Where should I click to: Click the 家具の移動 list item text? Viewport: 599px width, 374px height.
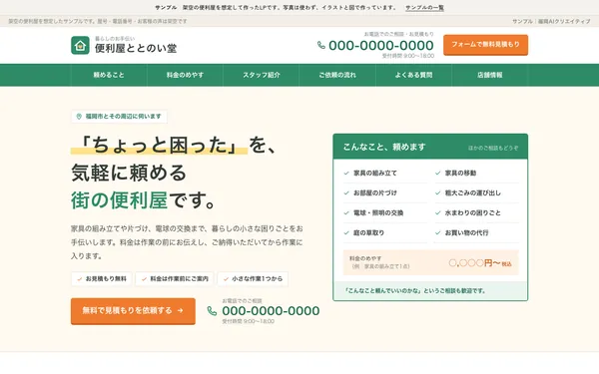(x=460, y=174)
